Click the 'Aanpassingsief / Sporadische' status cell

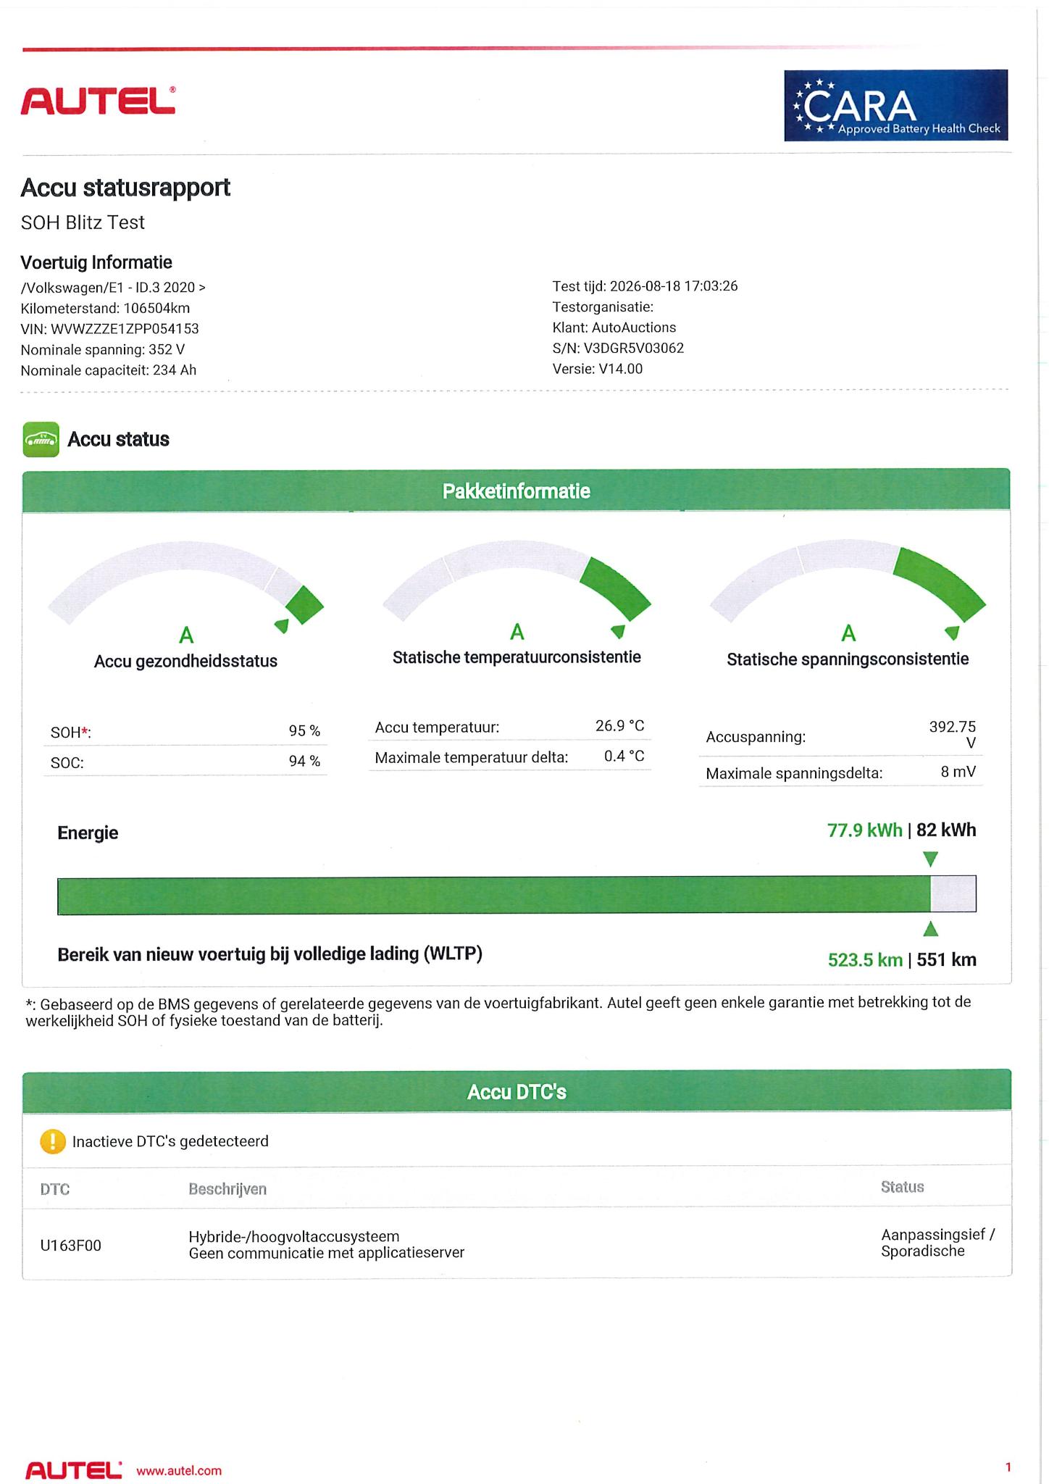point(938,1243)
